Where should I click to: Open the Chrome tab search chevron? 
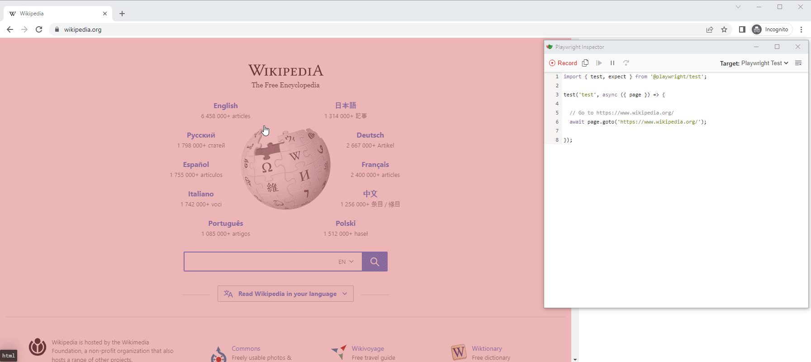point(738,7)
